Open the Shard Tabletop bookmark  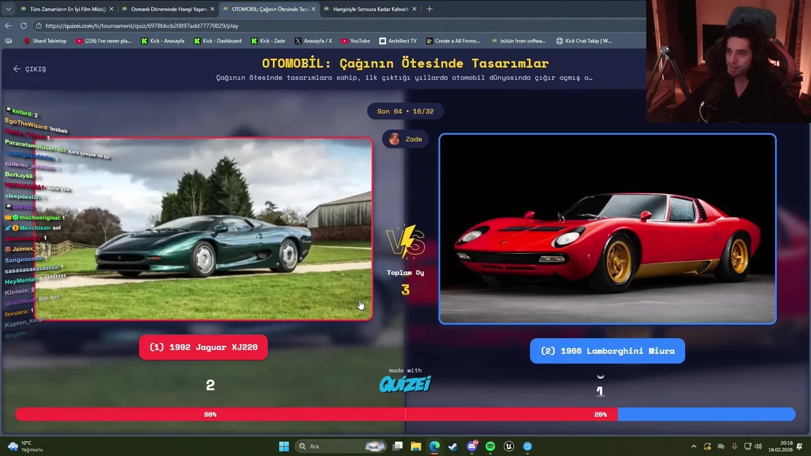(45, 41)
